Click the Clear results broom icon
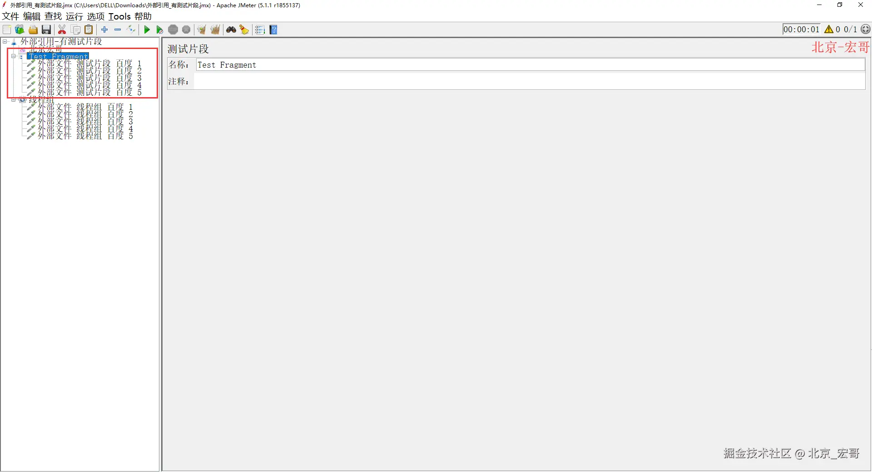Screen dimensions: 872x472 (x=202, y=30)
